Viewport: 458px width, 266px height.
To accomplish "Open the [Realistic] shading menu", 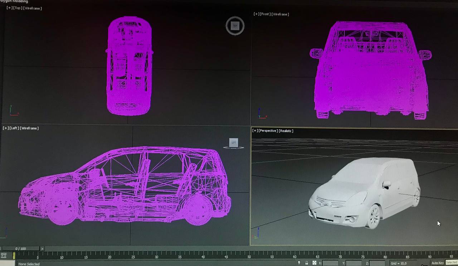I will (286, 131).
